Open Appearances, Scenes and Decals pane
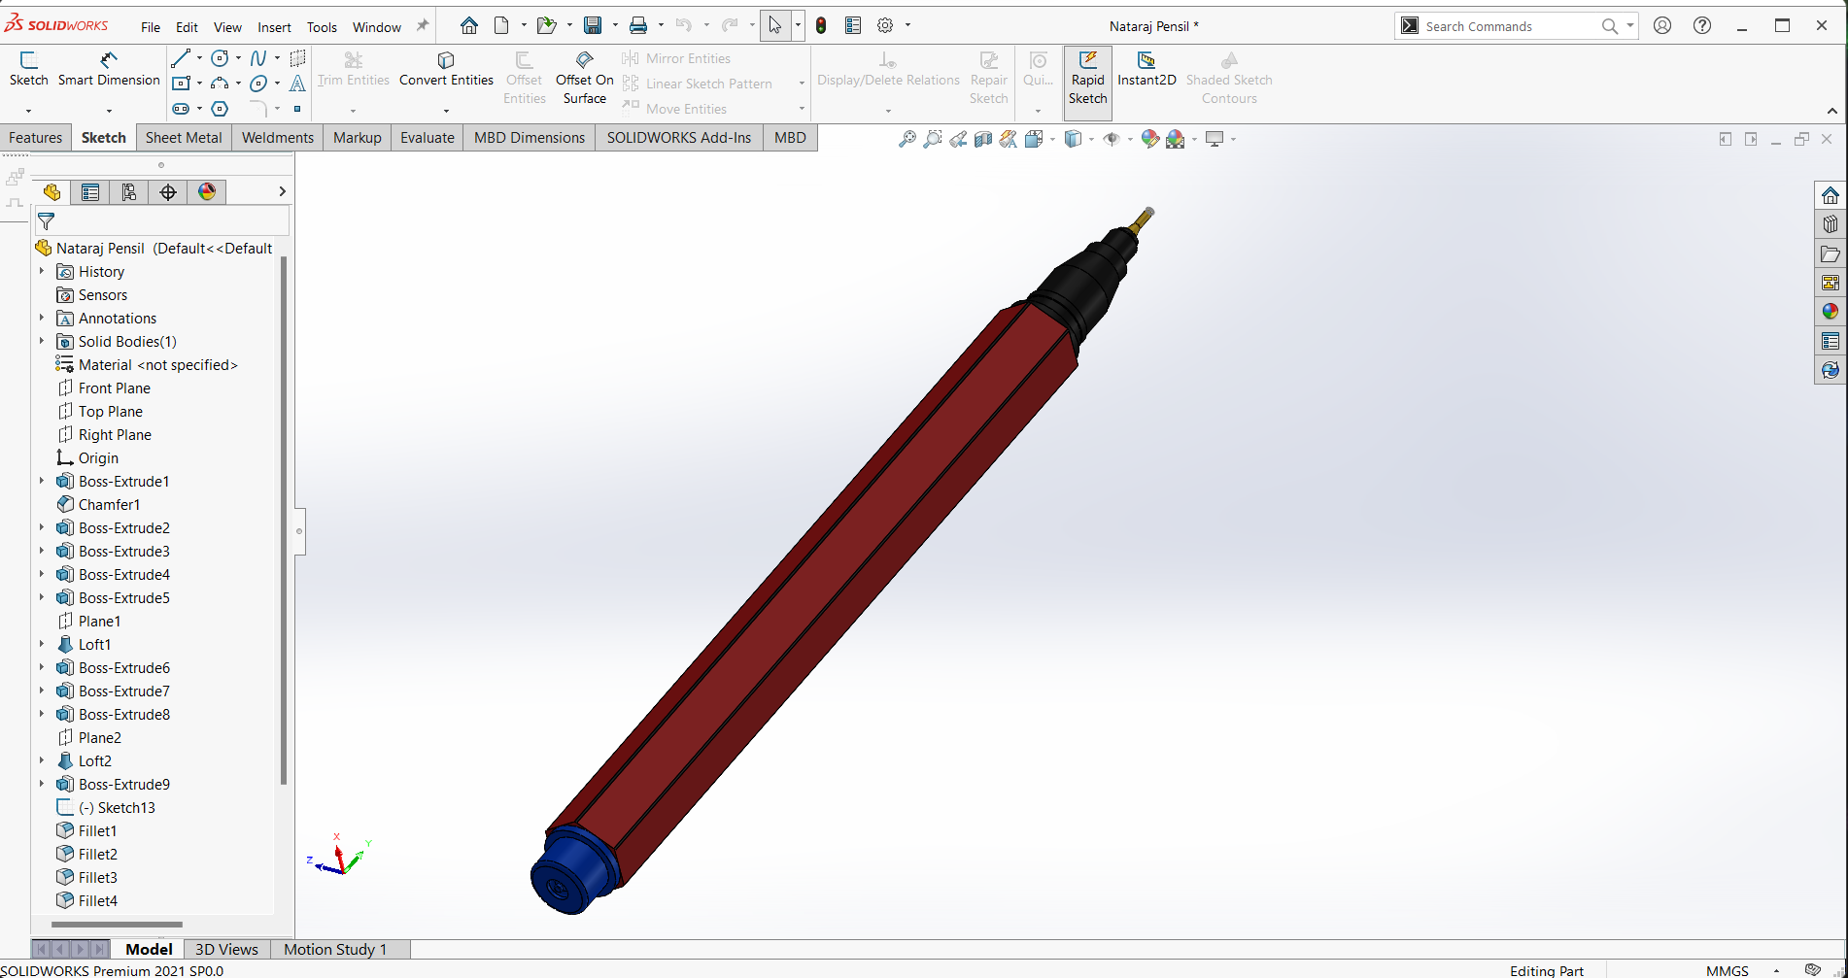 click(x=1831, y=312)
